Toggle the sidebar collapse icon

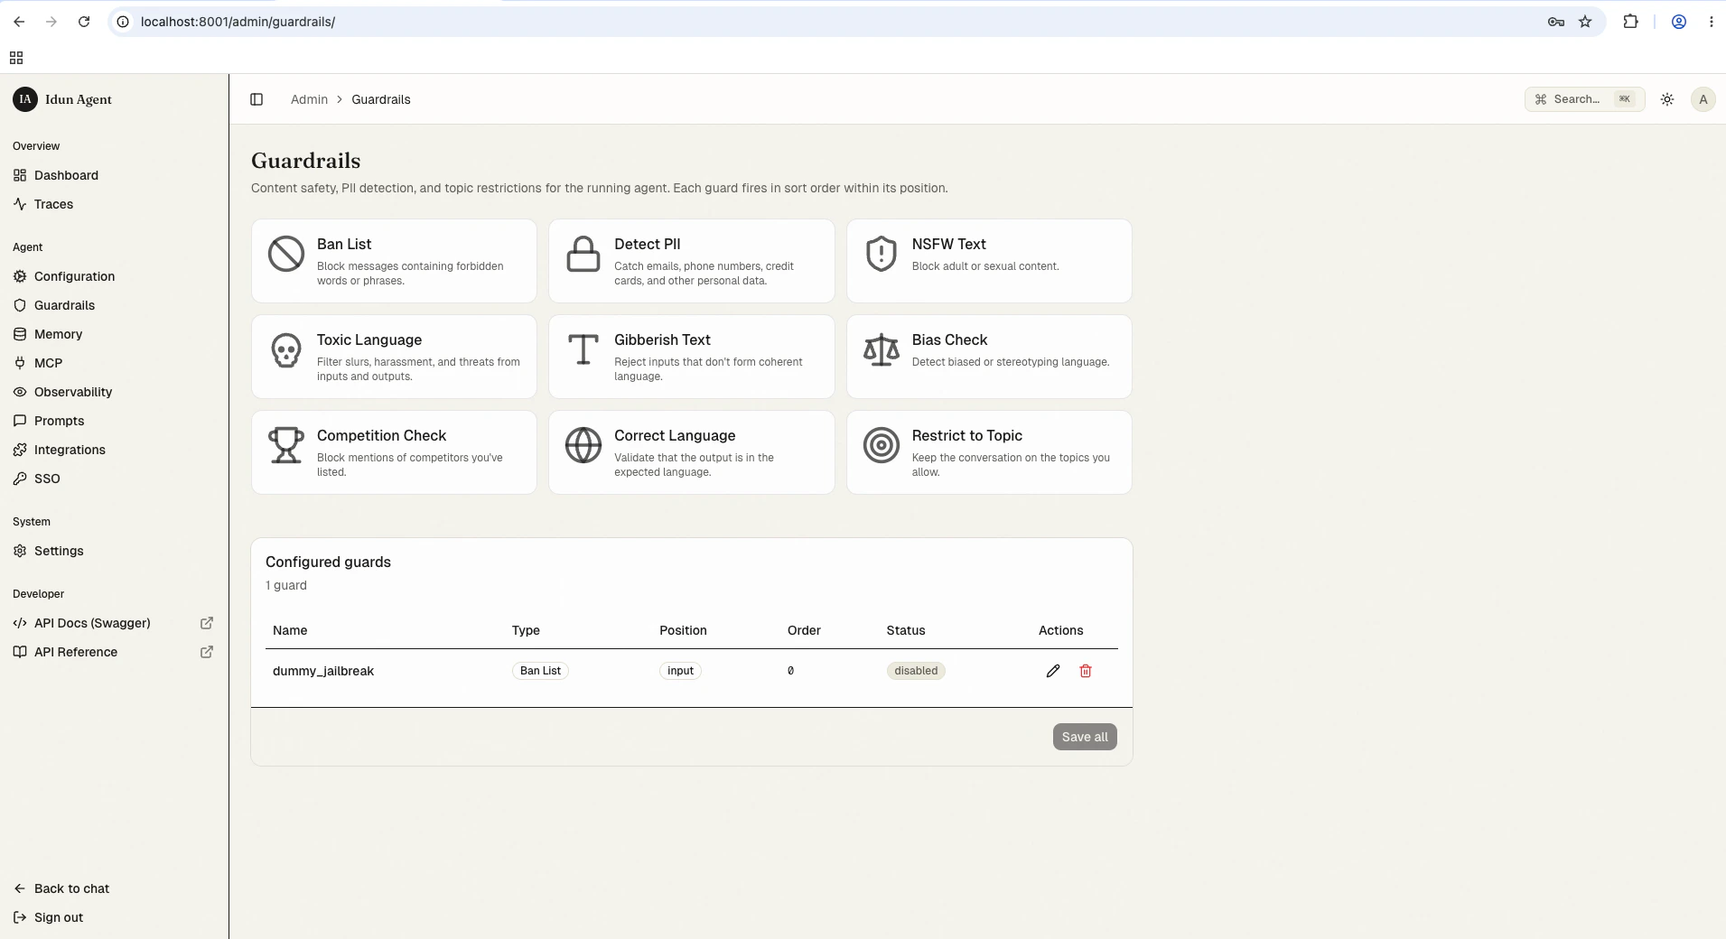click(x=257, y=99)
